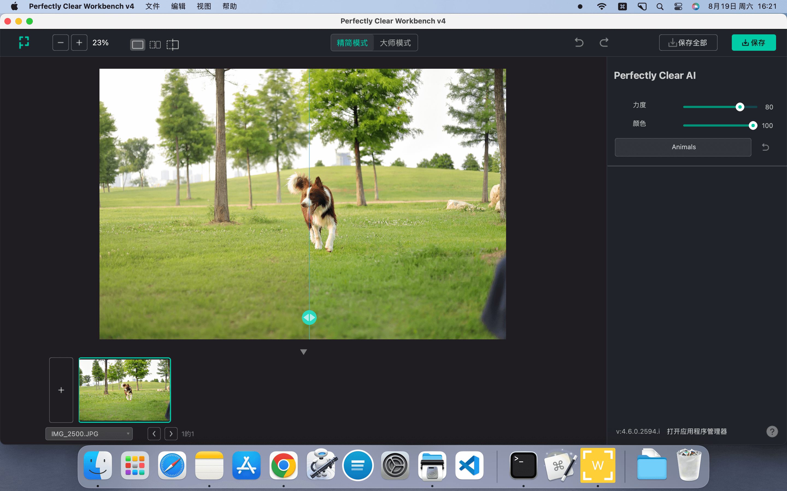Screen dimensions: 787x491
Task: Open Launchpad from the Dock
Action: tap(135, 465)
